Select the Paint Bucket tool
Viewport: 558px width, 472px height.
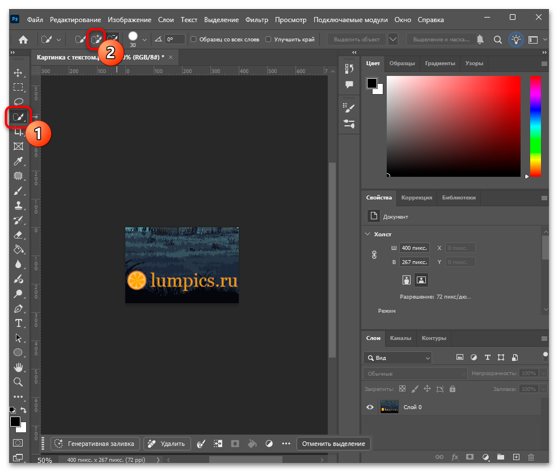18,250
